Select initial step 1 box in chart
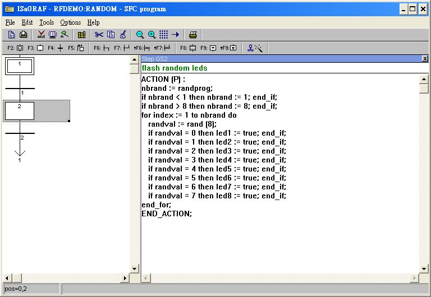Image resolution: width=431 pixels, height=297 pixels. (20, 67)
